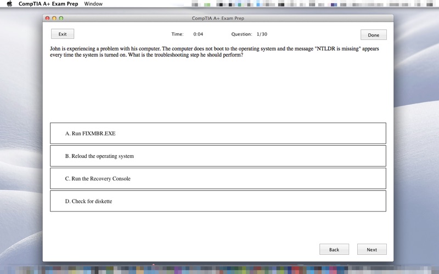The width and height of the screenshot is (439, 274).
Task: Select answer D. Check for diskette
Action: [x=218, y=201]
